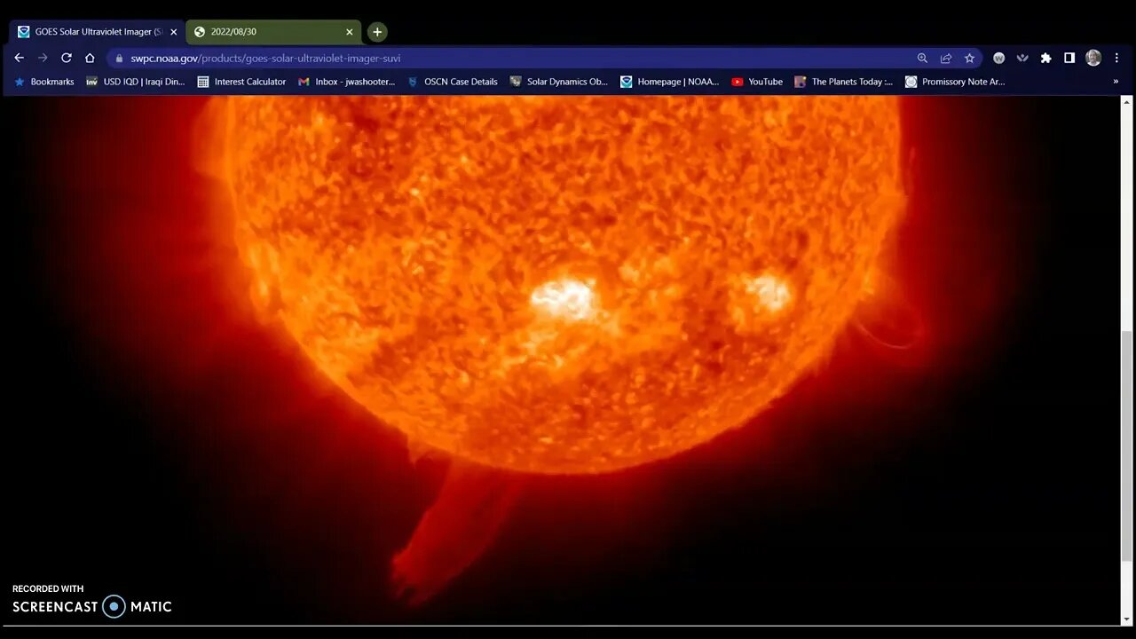This screenshot has height=639, width=1136.
Task: Click the site lock icon
Action: pyautogui.click(x=120, y=59)
